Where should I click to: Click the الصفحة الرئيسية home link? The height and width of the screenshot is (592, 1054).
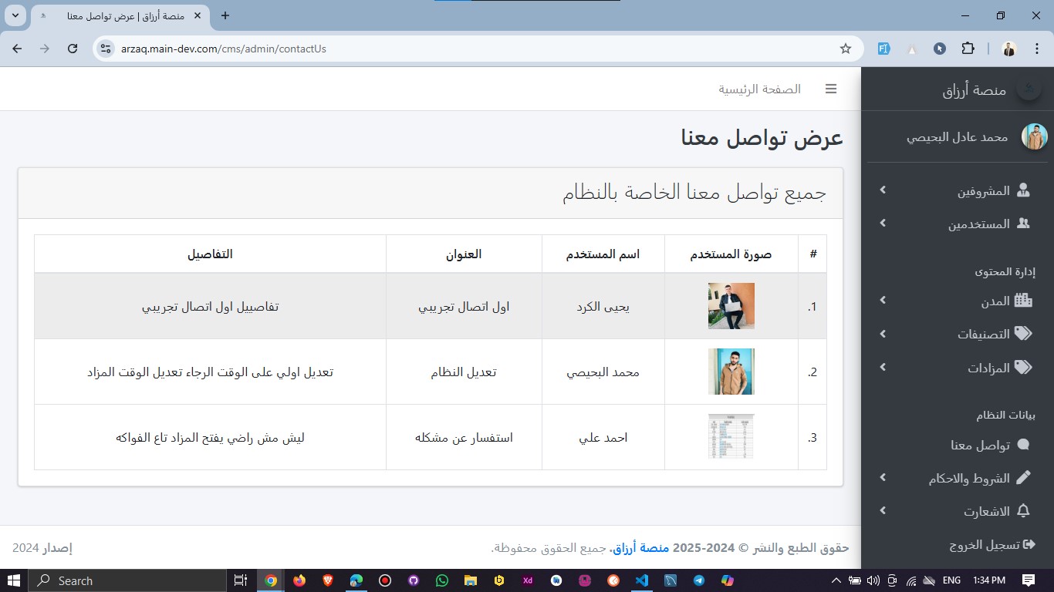tap(759, 89)
